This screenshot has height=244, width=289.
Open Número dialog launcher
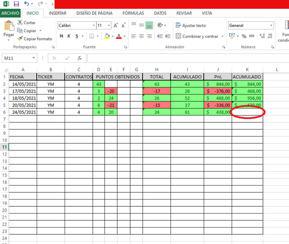tap(273, 47)
